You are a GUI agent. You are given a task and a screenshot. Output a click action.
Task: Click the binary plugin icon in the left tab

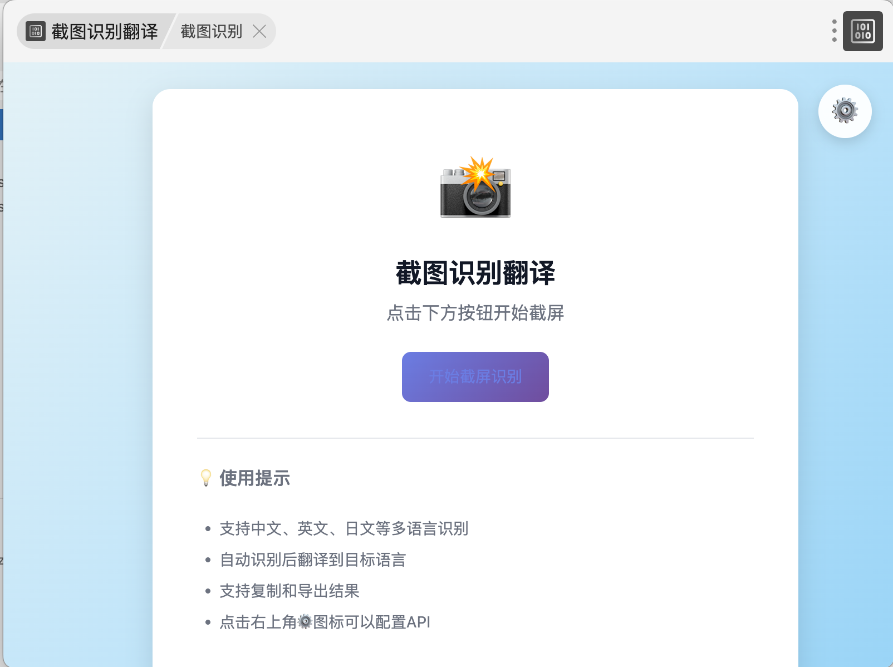[36, 32]
